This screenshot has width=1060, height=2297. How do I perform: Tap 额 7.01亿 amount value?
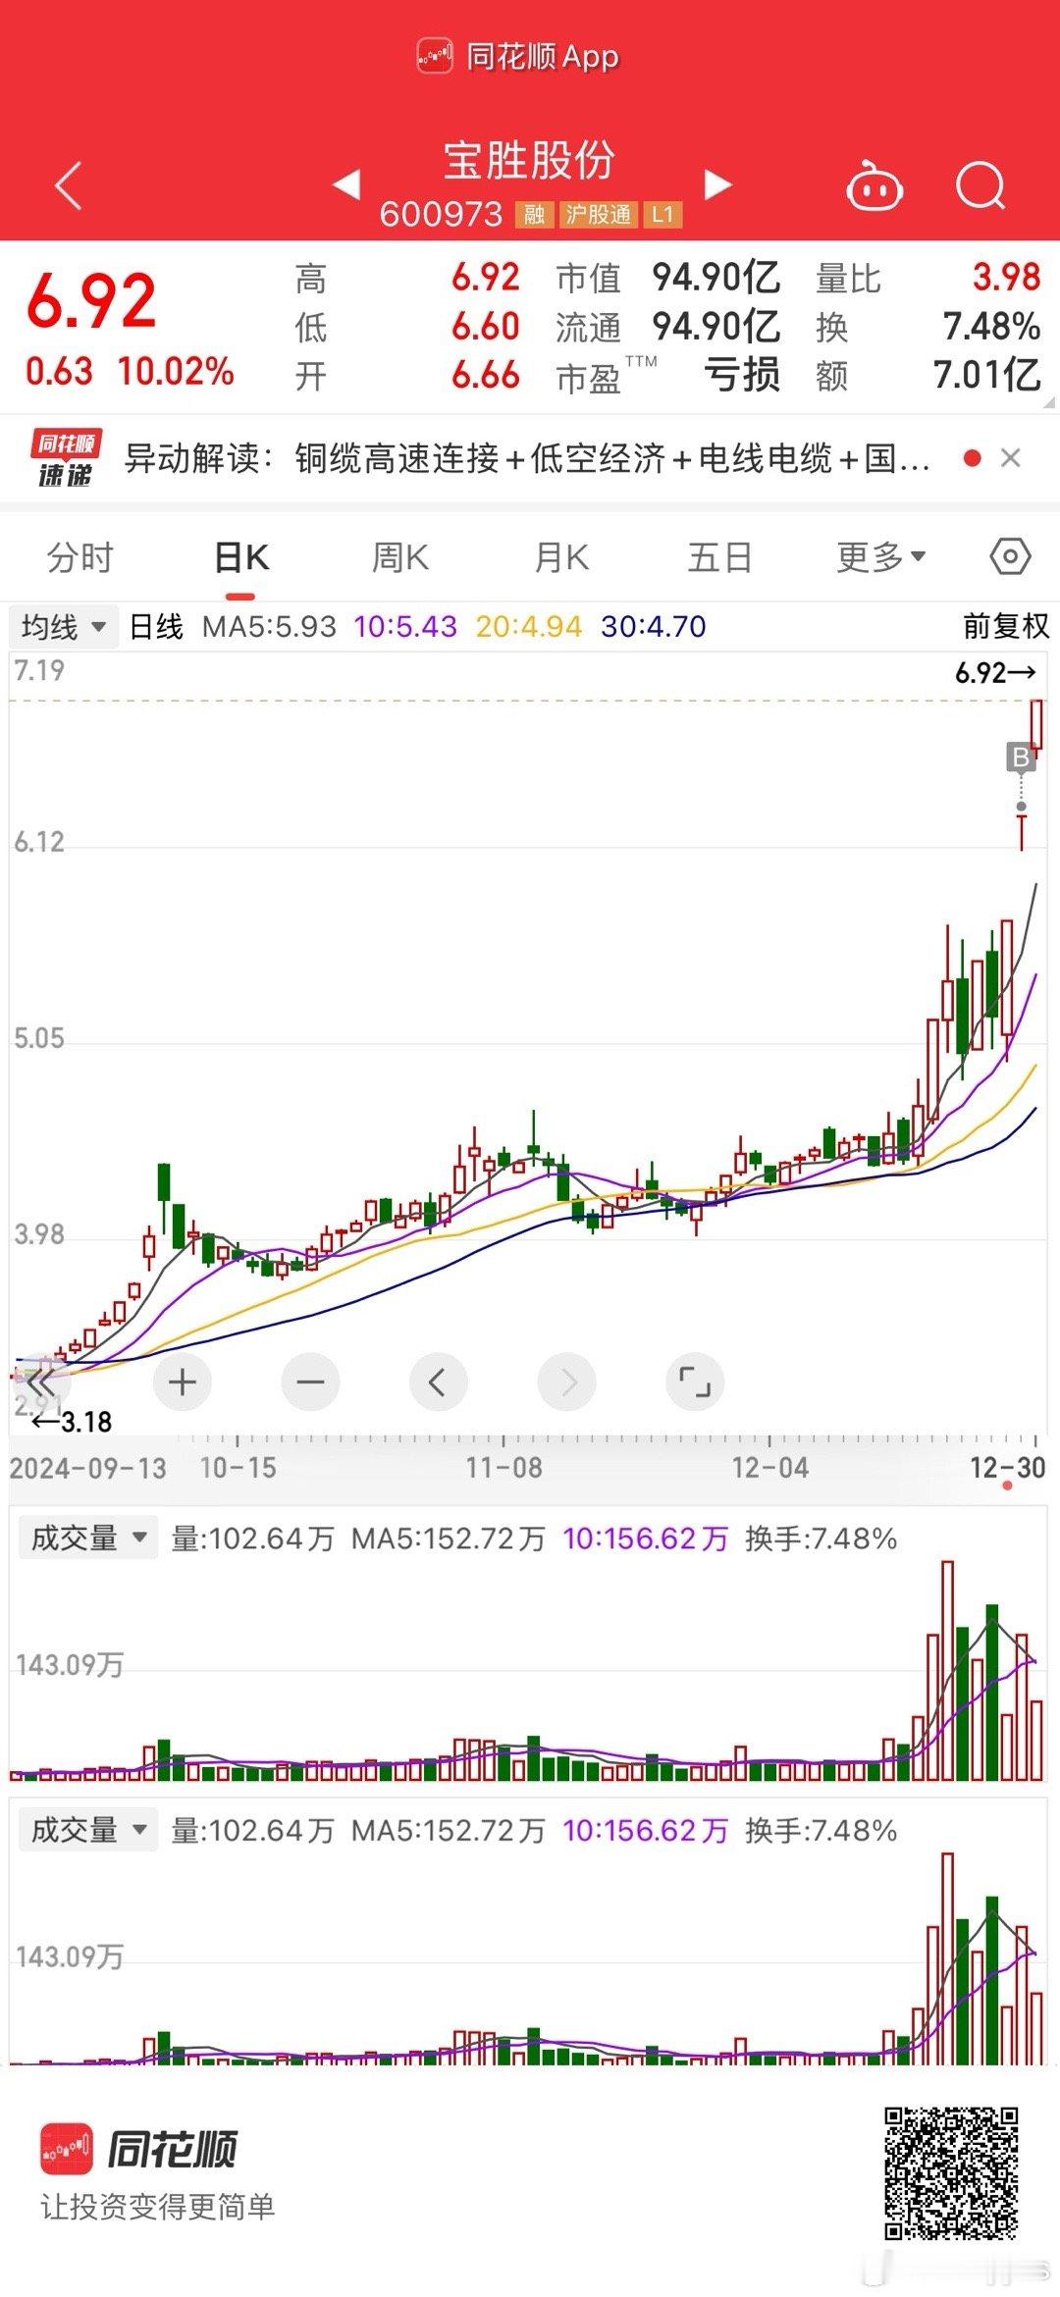(986, 375)
